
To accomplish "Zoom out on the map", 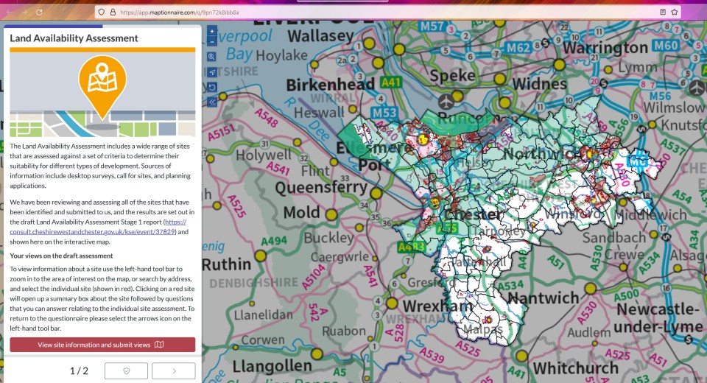I will pyautogui.click(x=212, y=41).
